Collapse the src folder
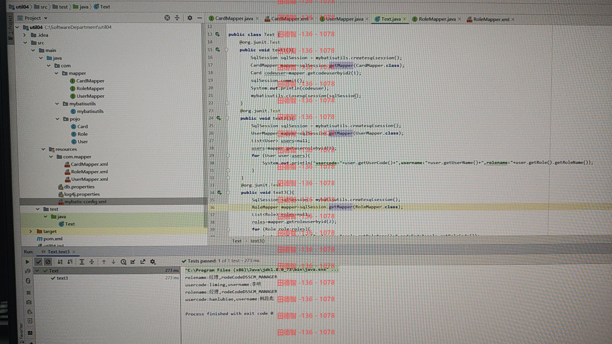Screen dimensions: 612x344 (25, 43)
